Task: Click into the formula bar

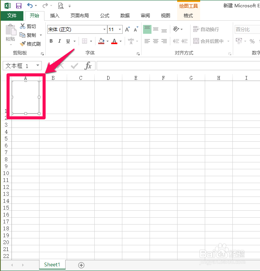Action: (178, 66)
